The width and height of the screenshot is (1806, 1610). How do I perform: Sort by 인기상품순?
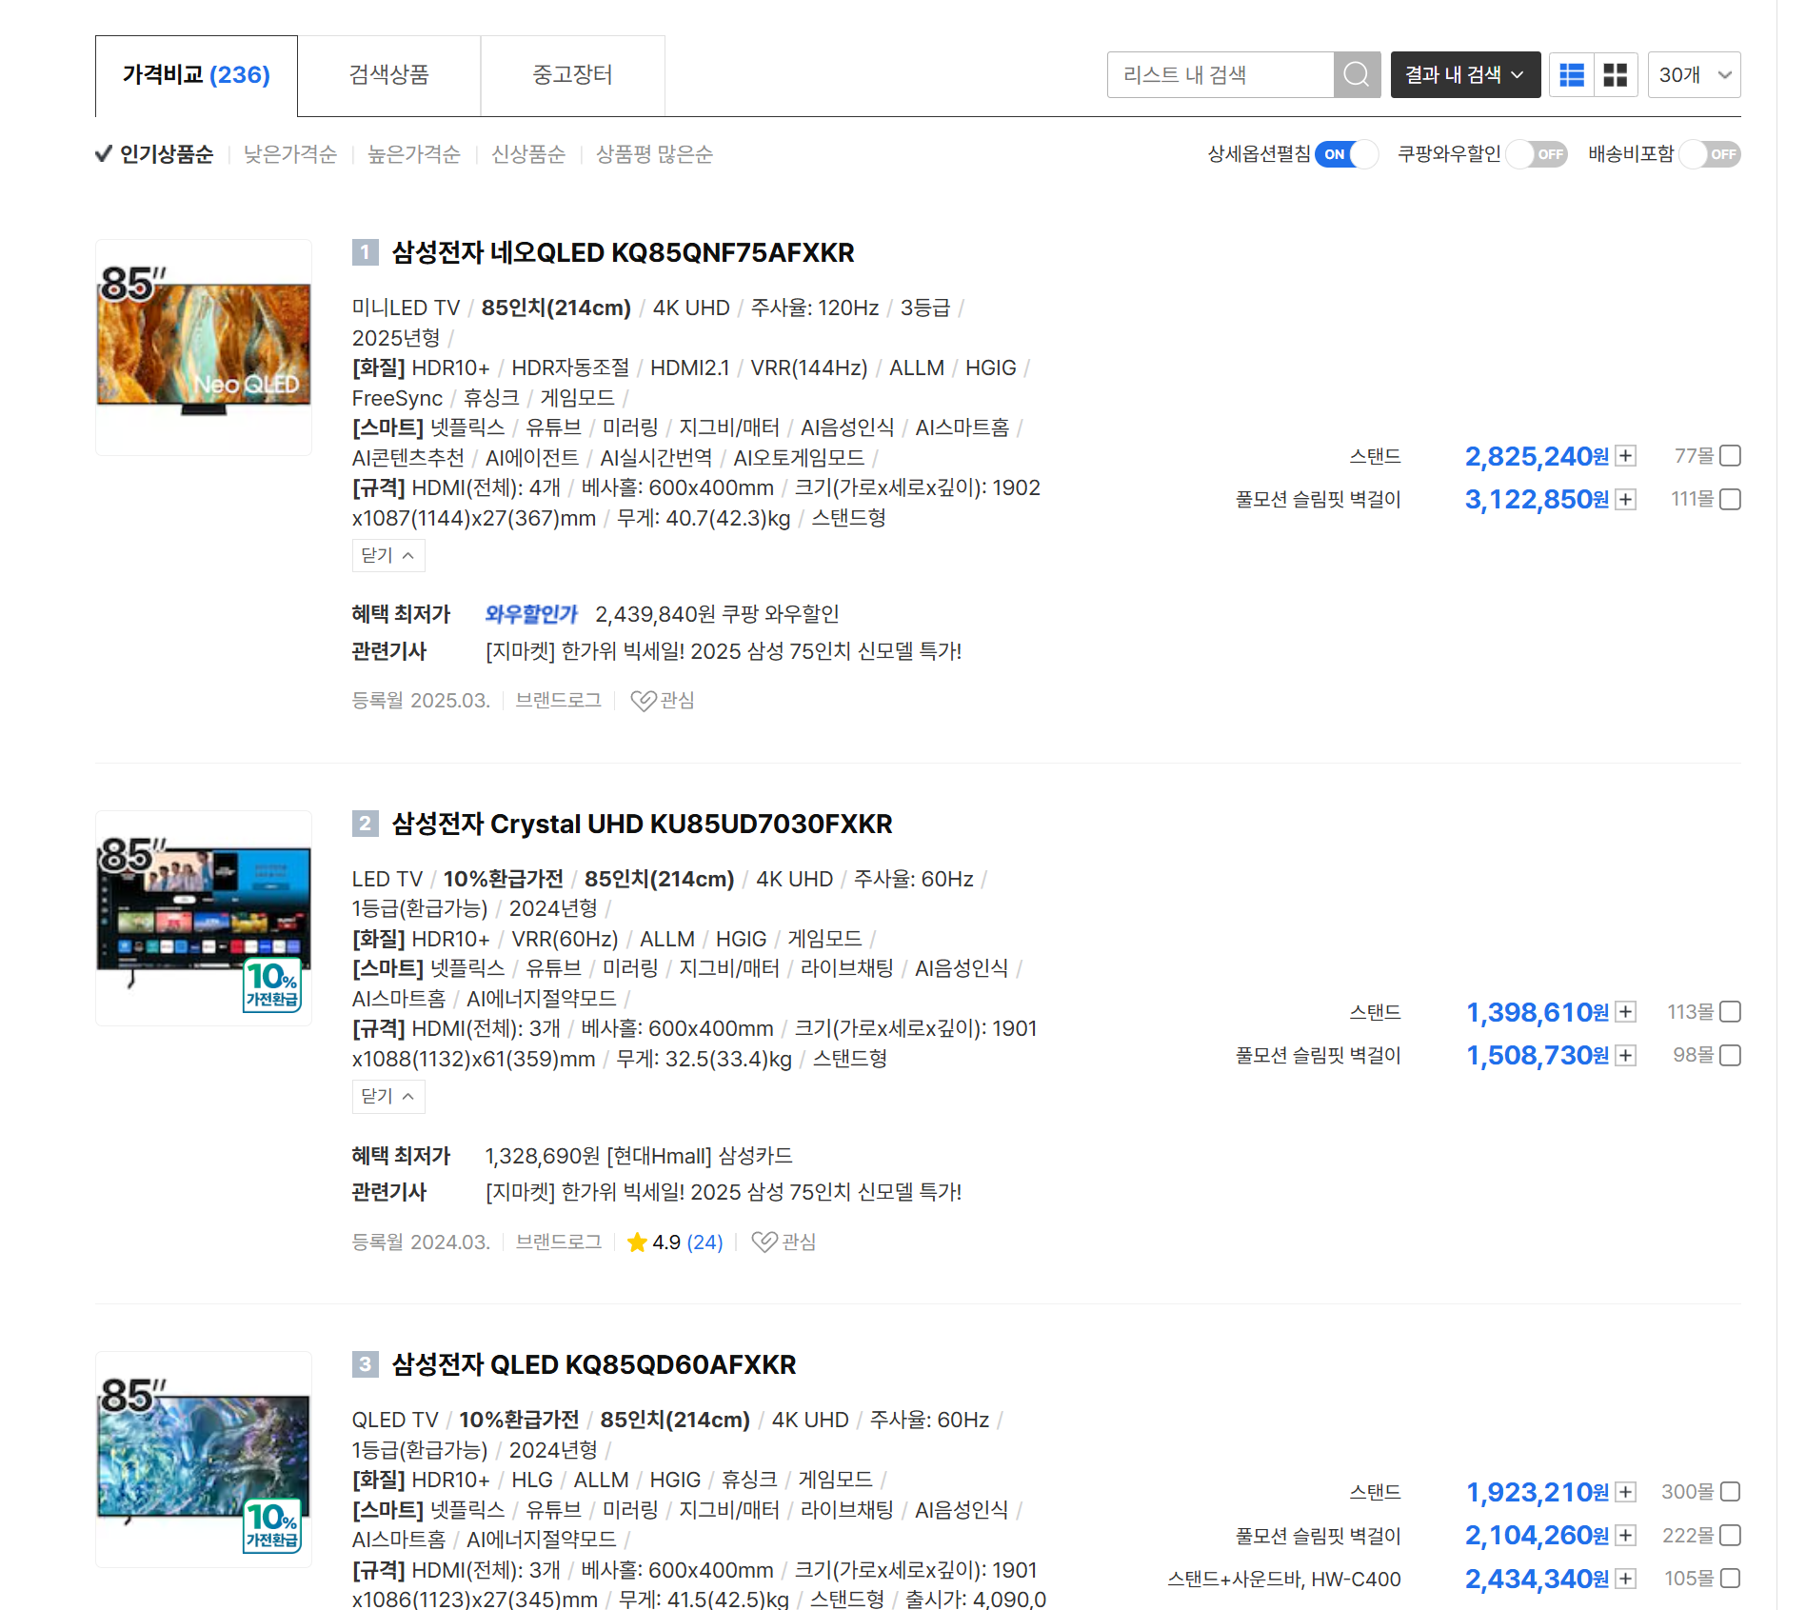pyautogui.click(x=167, y=154)
